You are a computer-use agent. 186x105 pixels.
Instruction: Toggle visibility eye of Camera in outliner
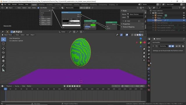click(x=184, y=15)
